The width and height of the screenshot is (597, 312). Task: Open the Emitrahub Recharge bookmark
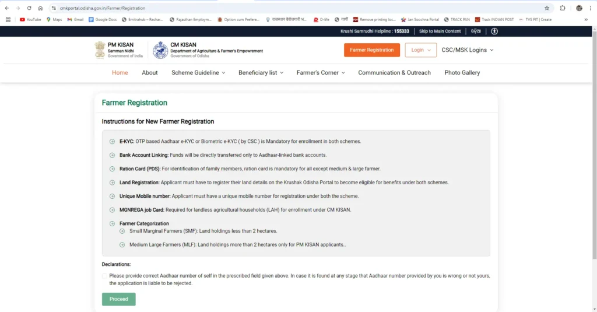click(142, 19)
